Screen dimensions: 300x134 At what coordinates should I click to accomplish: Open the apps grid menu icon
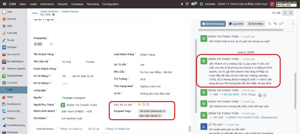click(x=4, y=4)
